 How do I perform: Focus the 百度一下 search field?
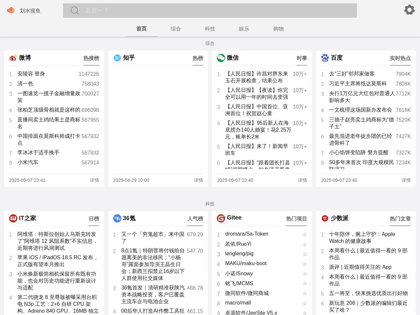(210, 10)
